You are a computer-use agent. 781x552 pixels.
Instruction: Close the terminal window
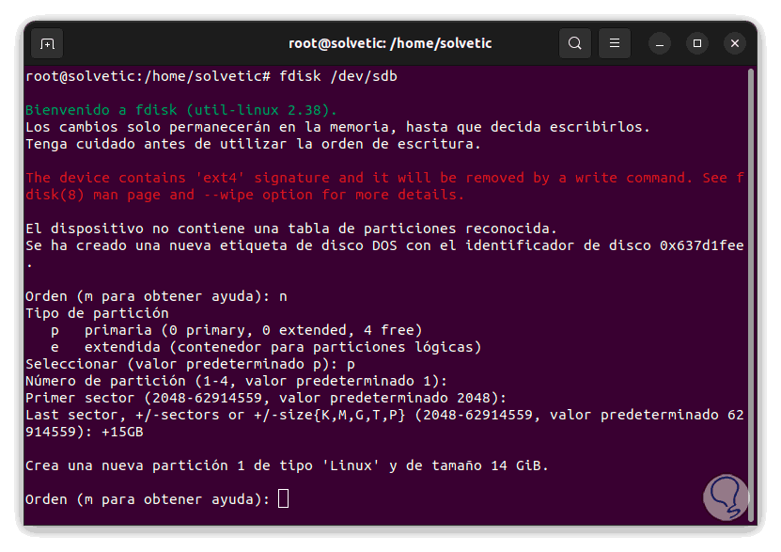pyautogui.click(x=735, y=43)
